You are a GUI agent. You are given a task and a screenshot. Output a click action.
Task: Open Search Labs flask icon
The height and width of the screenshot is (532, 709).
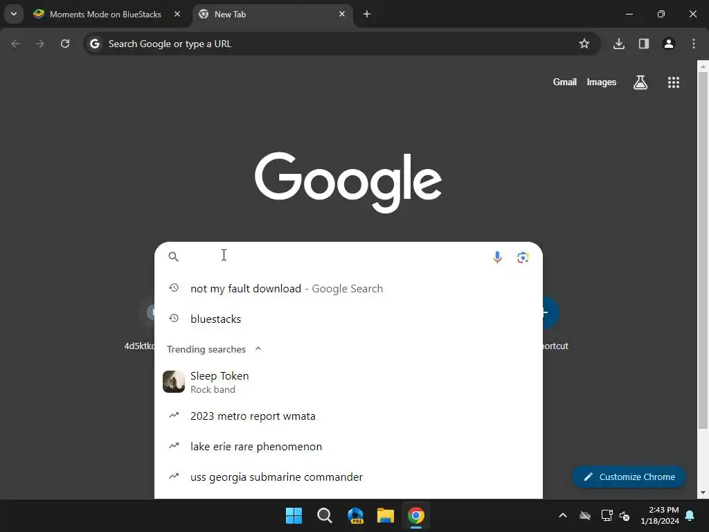coord(640,82)
